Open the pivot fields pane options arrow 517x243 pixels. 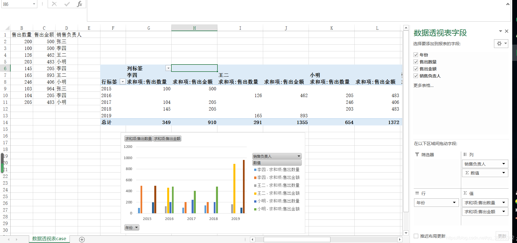(x=500, y=31)
